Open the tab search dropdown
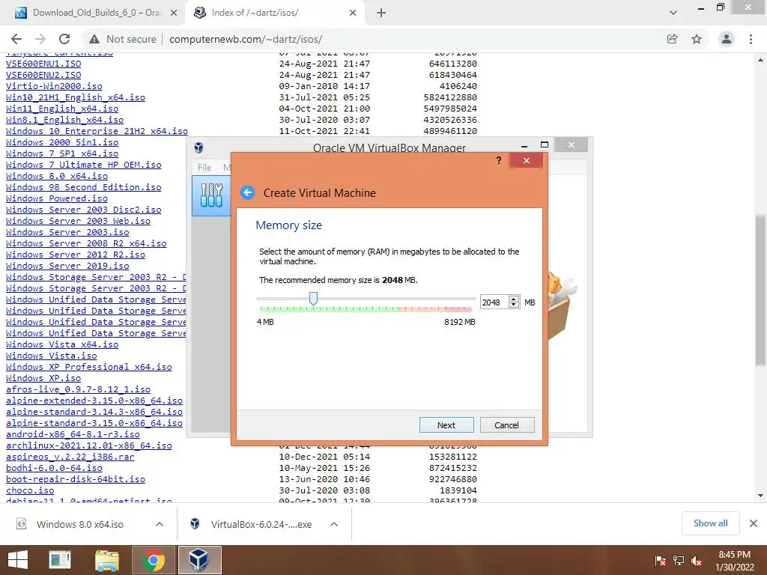 (673, 13)
